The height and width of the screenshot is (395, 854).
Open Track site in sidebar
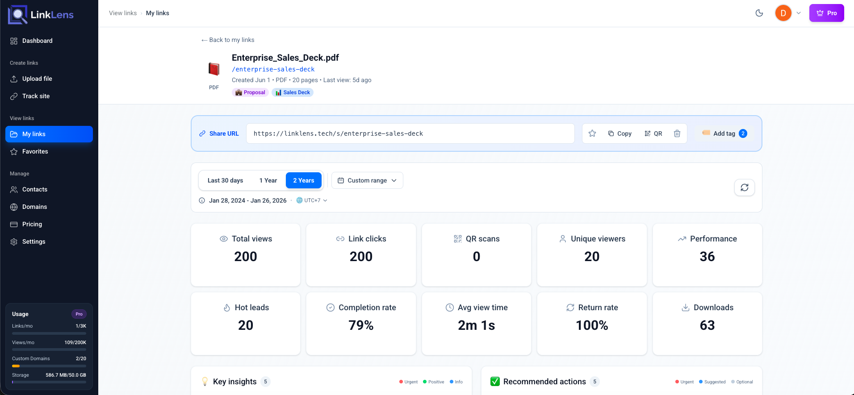pos(49,96)
